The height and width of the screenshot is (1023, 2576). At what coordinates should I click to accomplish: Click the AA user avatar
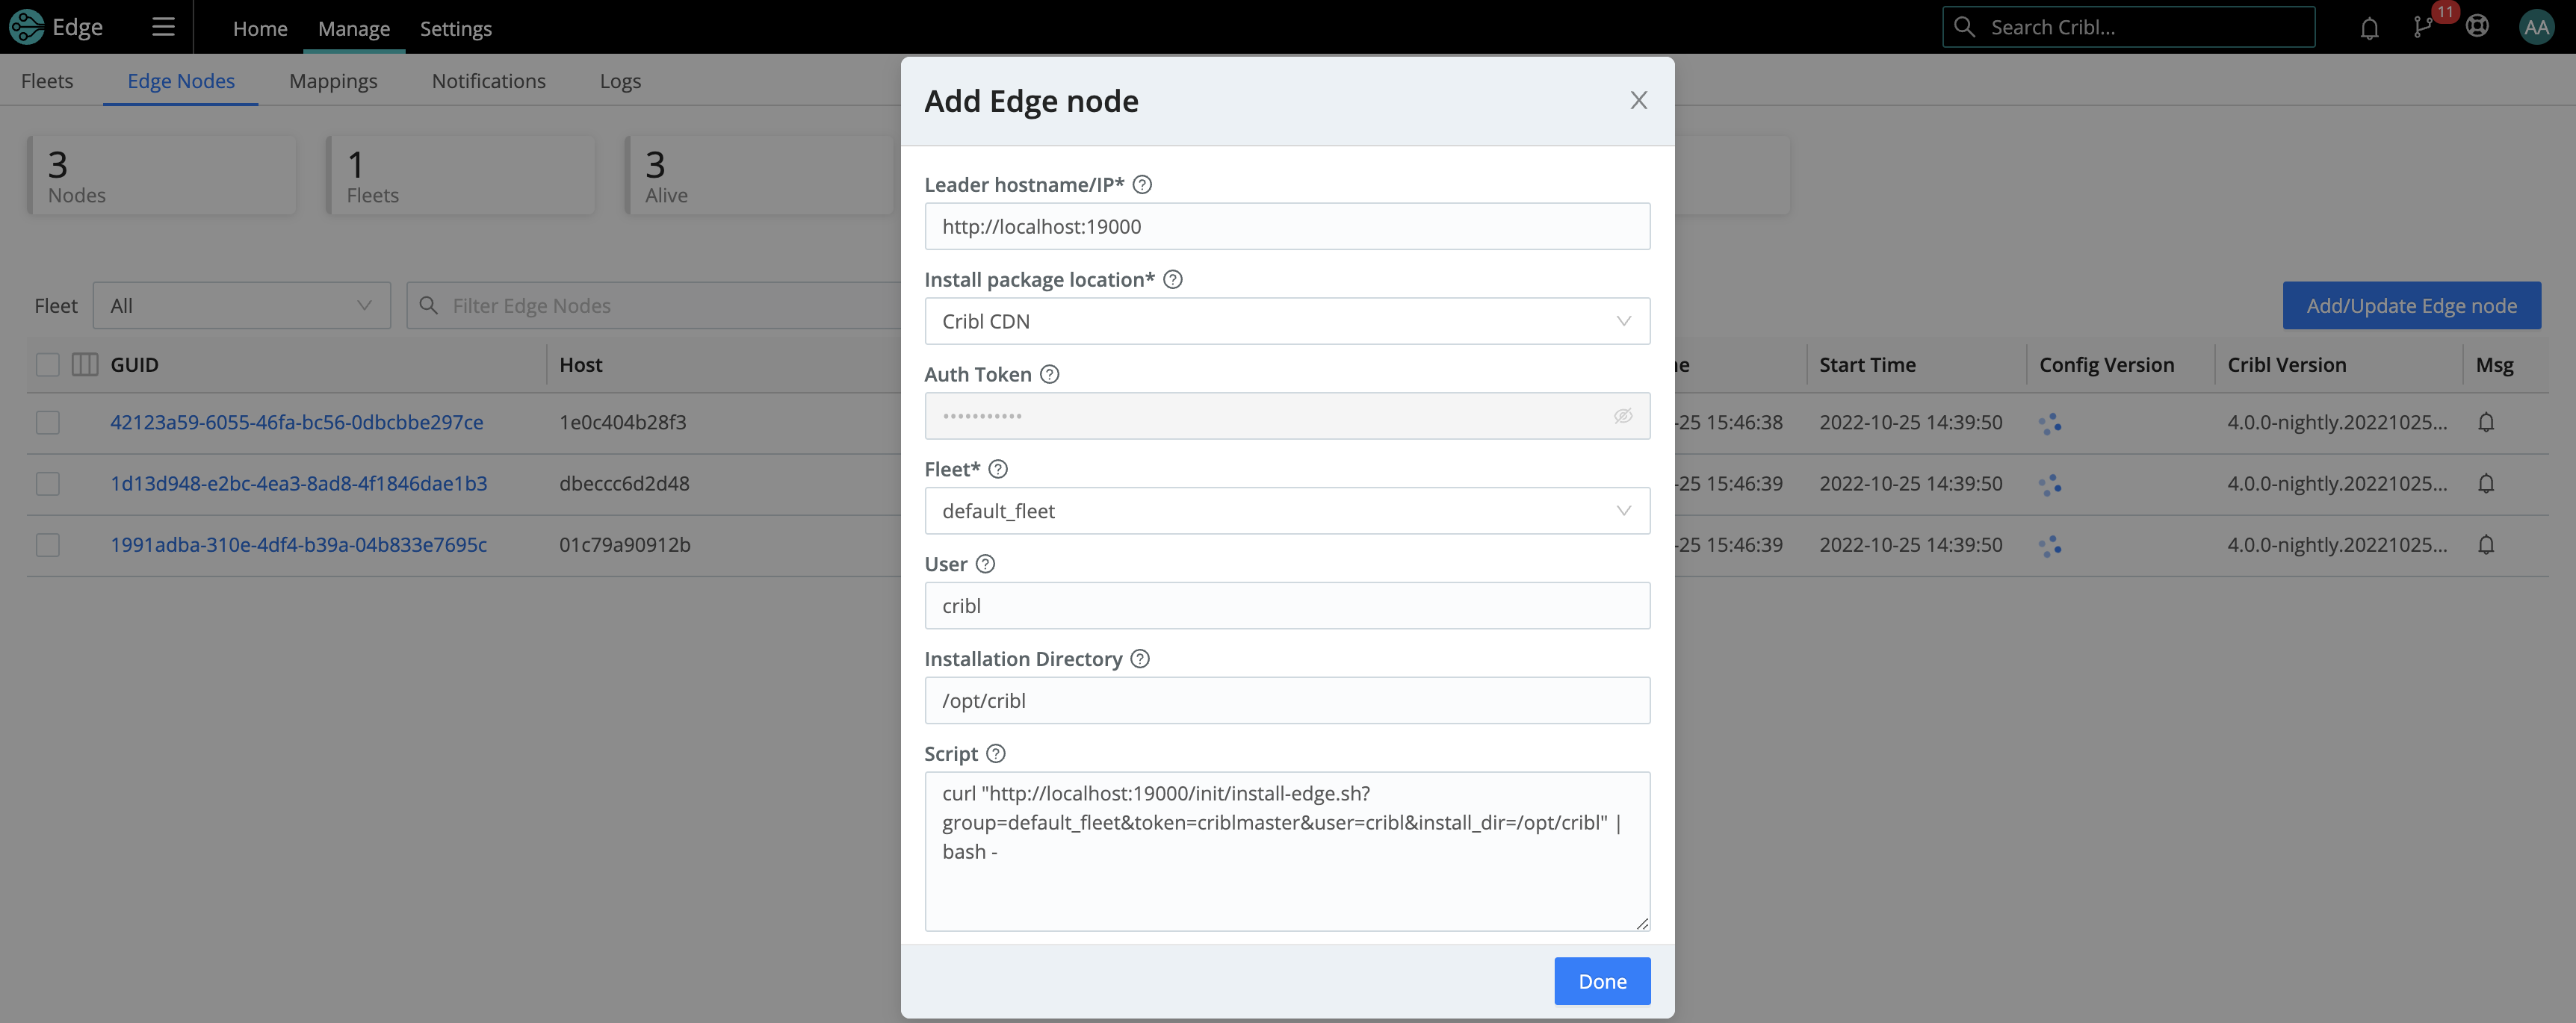[x=2537, y=27]
